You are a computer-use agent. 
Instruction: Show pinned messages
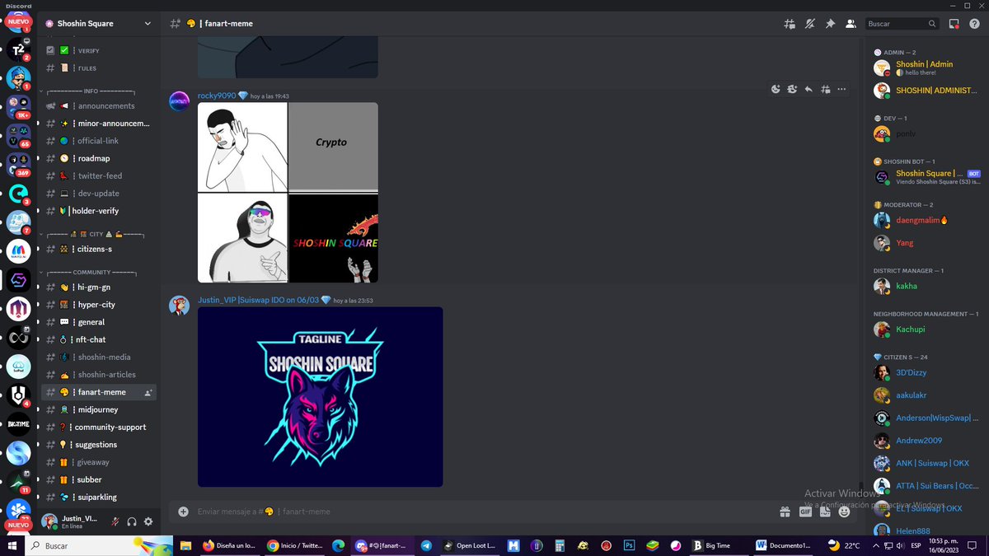click(830, 24)
